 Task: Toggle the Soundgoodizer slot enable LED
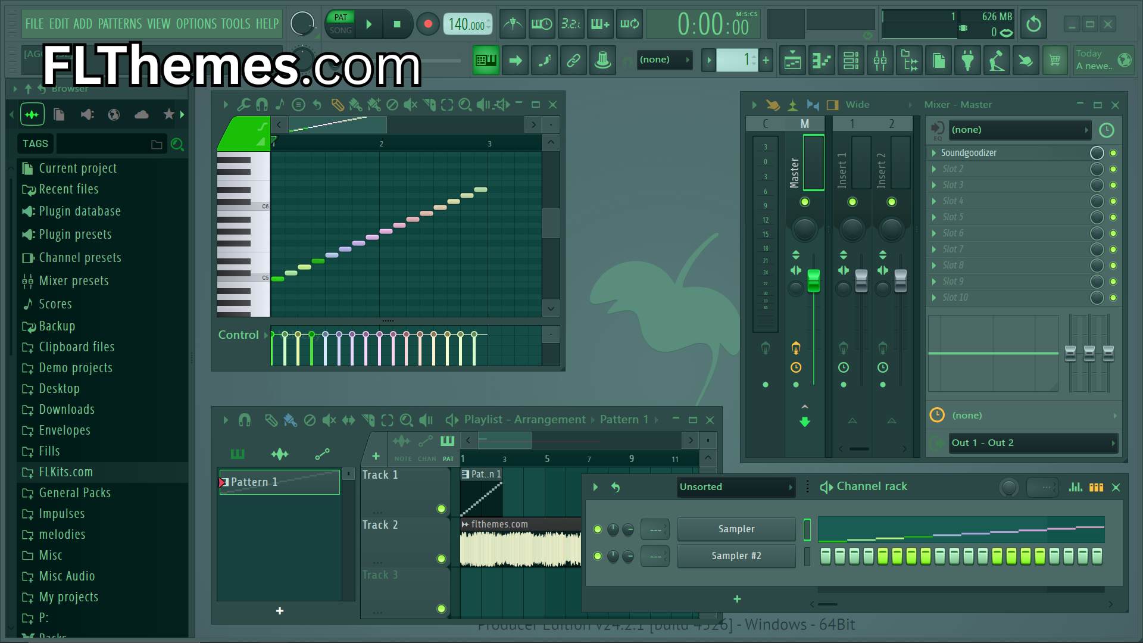pyautogui.click(x=1113, y=153)
